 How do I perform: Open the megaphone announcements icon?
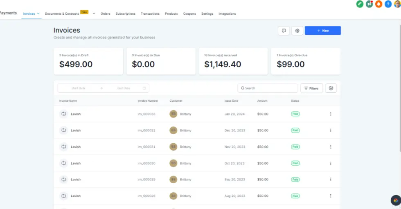369,4
